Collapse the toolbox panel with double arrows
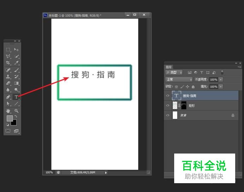The image size is (244, 192). click(15, 41)
